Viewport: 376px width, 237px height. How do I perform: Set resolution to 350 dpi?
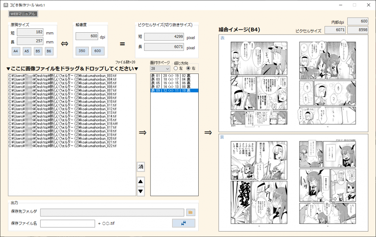pyautogui.click(x=82, y=51)
